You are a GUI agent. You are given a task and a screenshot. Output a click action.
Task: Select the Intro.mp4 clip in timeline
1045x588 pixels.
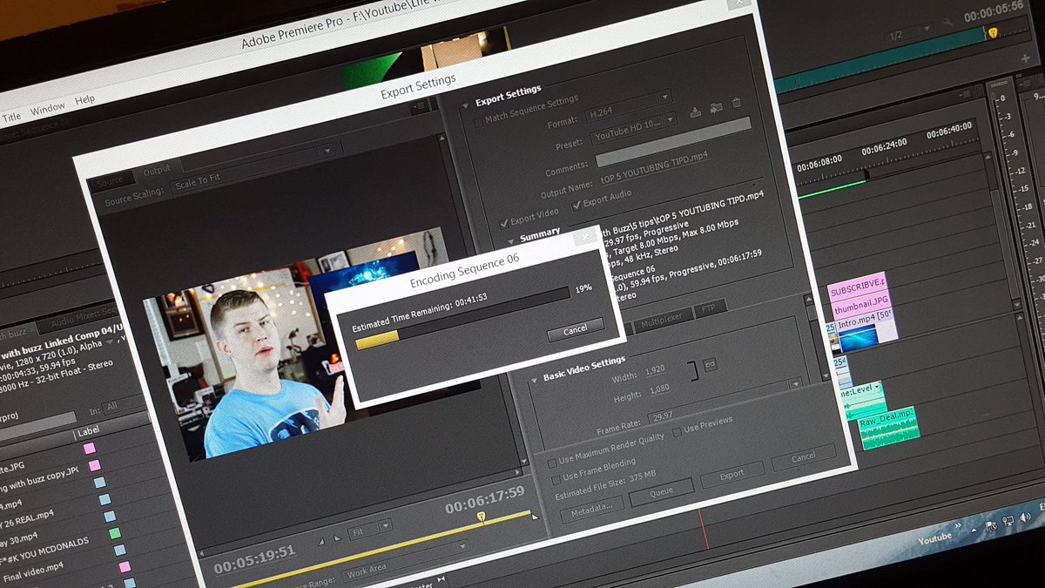866,331
